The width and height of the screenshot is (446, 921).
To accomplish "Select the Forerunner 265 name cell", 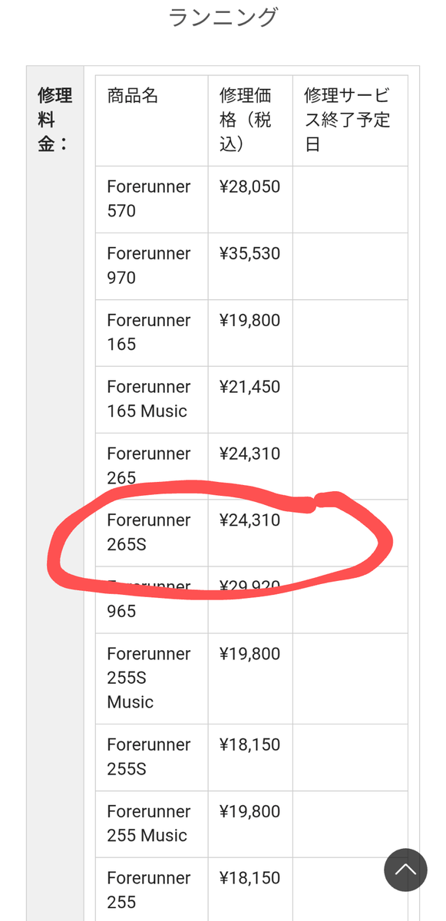I will (151, 467).
